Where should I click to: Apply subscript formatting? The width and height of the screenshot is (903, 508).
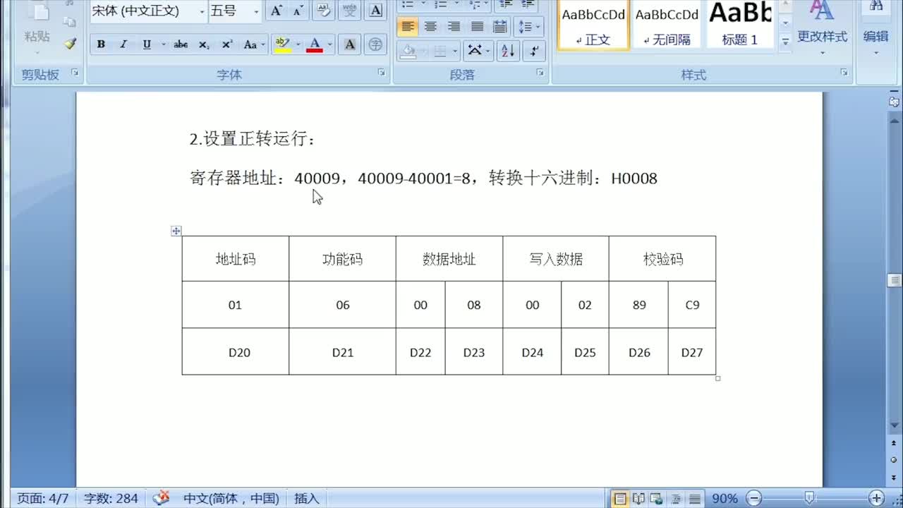[204, 44]
